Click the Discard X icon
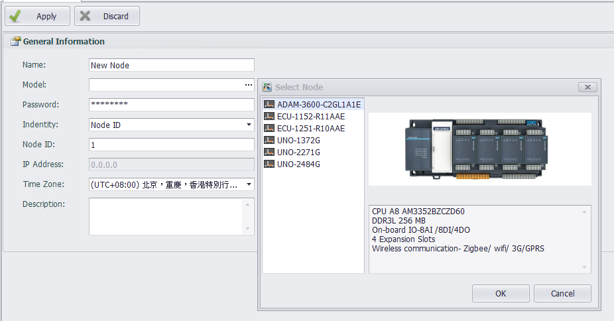Image resolution: width=614 pixels, height=321 pixels. click(85, 16)
